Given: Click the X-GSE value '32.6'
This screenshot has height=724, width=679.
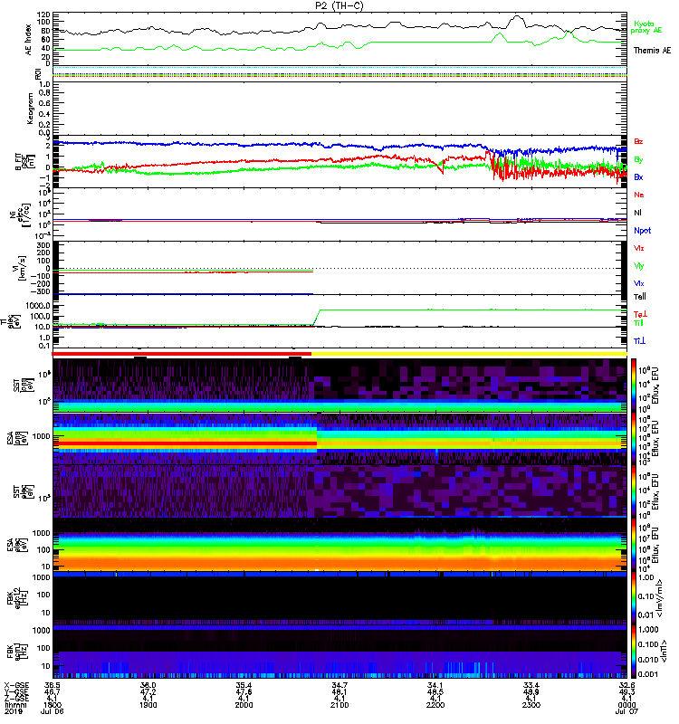Looking at the screenshot, I should click(626, 685).
